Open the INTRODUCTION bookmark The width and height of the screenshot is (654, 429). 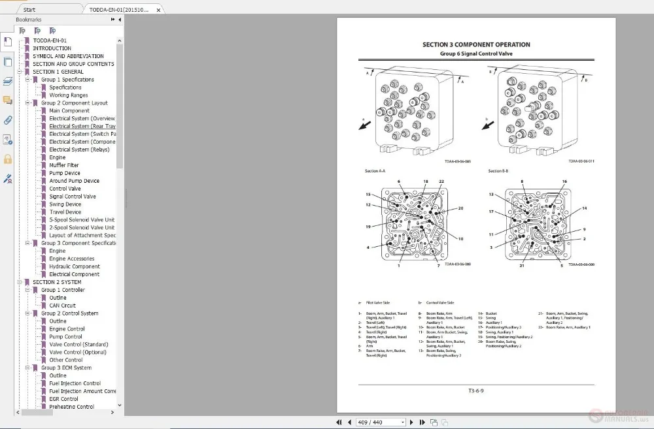52,48
